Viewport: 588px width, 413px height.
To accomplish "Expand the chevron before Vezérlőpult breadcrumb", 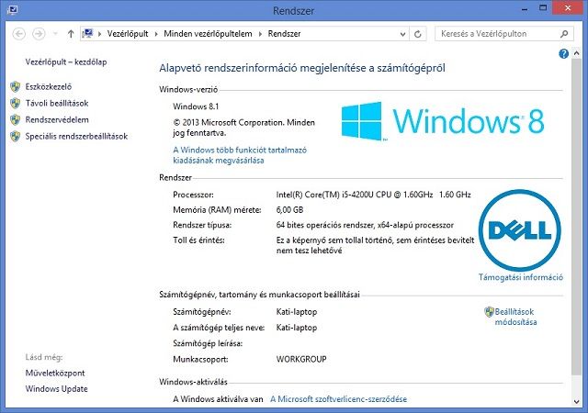I will pos(100,34).
